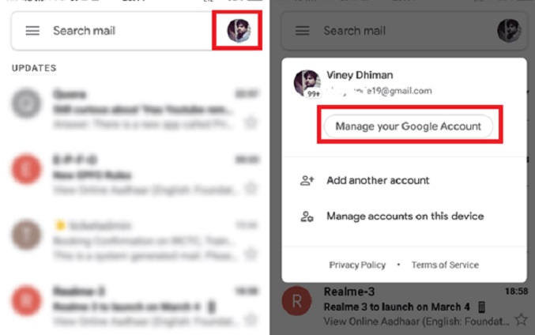535x335 pixels.
Task: Star the bottom email with red R avatar on left screen
Action: click(x=251, y=319)
